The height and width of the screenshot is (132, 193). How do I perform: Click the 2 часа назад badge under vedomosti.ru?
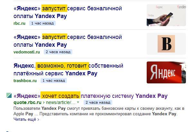pyautogui.click(x=58, y=52)
